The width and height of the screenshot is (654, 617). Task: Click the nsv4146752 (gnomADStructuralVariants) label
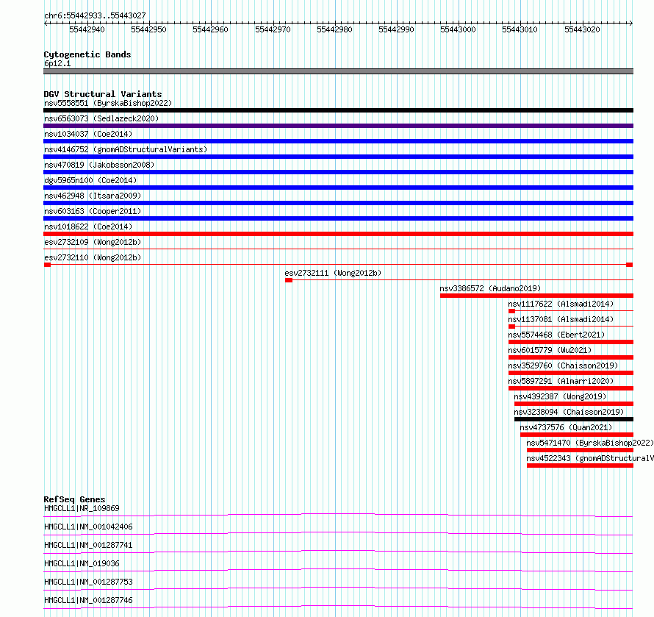126,149
